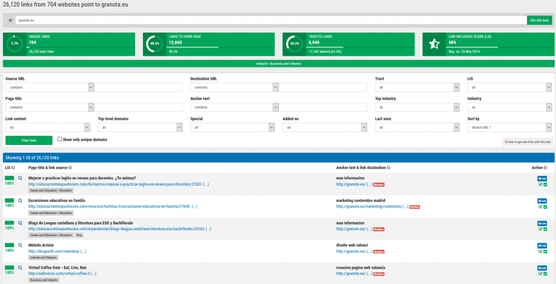Click the help icon beside the granota.eu domain field
Image resolution: width=556 pixels, height=284 pixels.
point(10,20)
